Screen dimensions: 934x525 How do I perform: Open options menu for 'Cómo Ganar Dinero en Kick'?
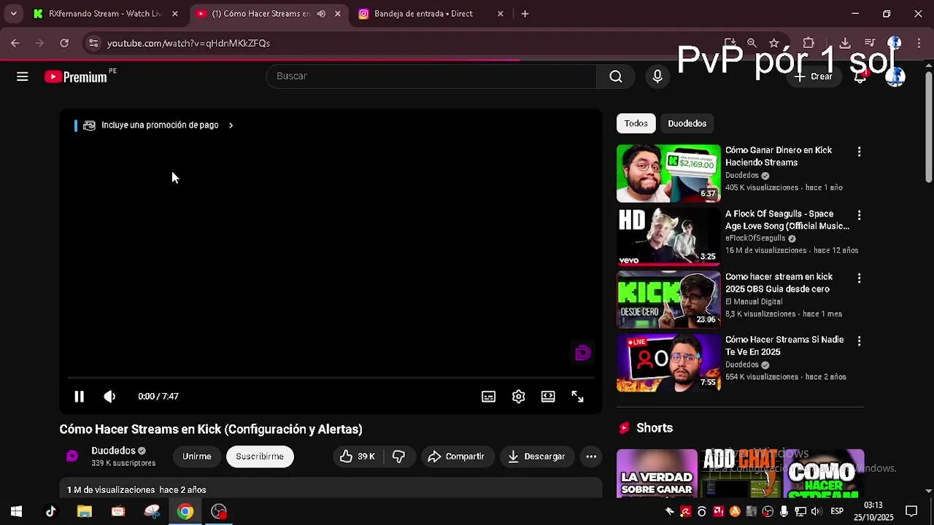pyautogui.click(x=859, y=152)
